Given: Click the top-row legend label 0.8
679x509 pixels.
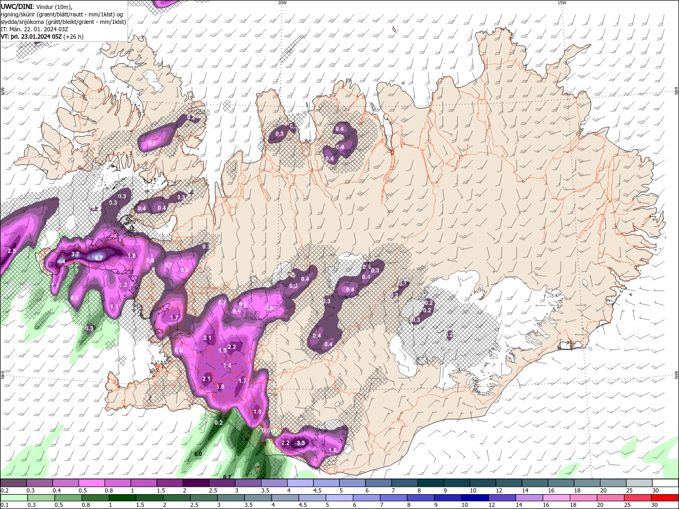Looking at the screenshot, I should tap(108, 490).
